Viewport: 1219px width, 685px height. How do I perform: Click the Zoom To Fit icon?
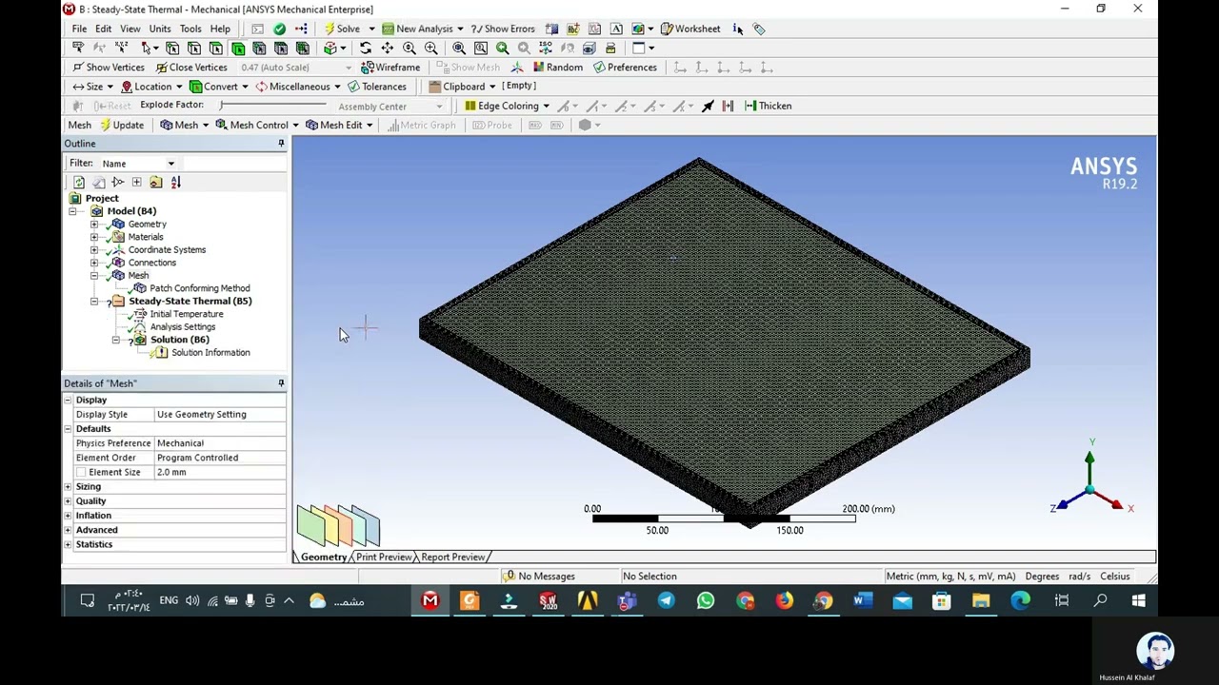[x=459, y=48]
